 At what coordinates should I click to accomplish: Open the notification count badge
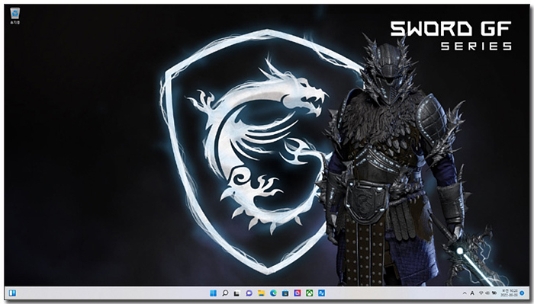tap(522, 293)
